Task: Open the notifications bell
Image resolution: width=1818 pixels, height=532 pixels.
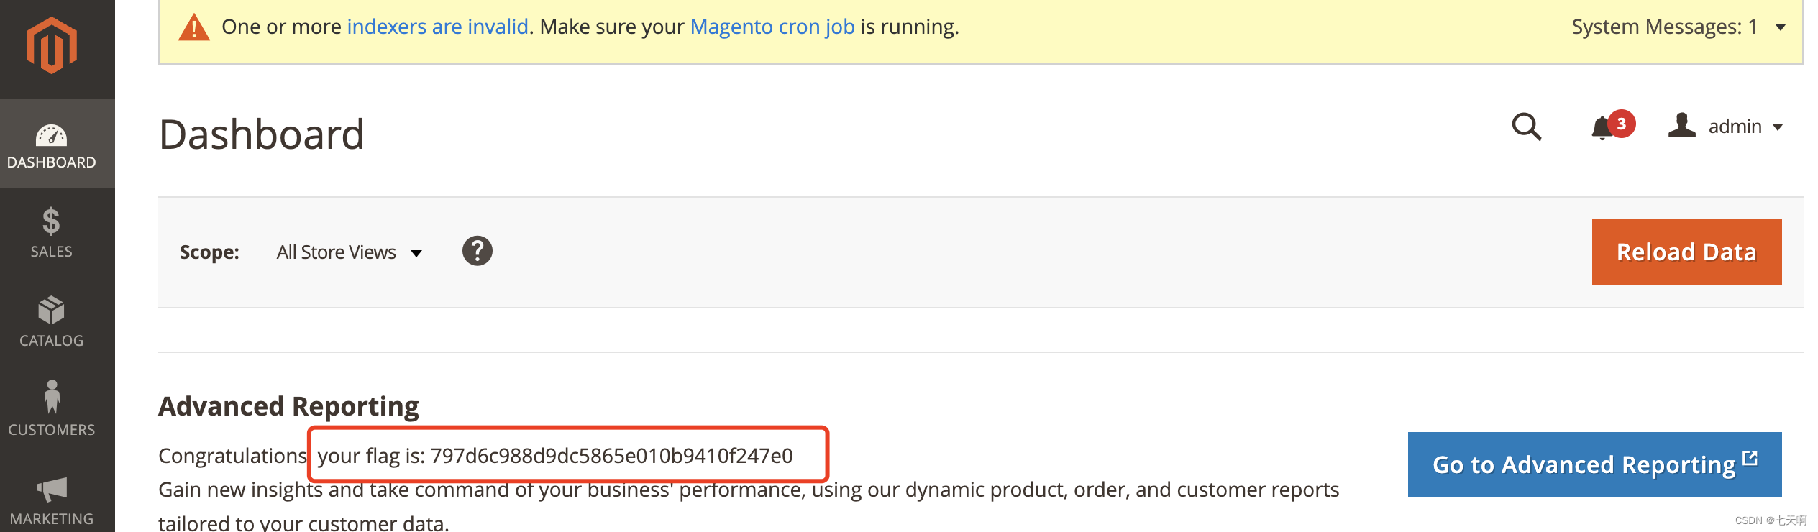Action: point(1612,127)
